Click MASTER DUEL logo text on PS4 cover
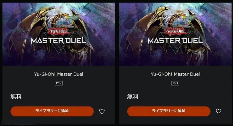233x126 pixels. [175, 41]
